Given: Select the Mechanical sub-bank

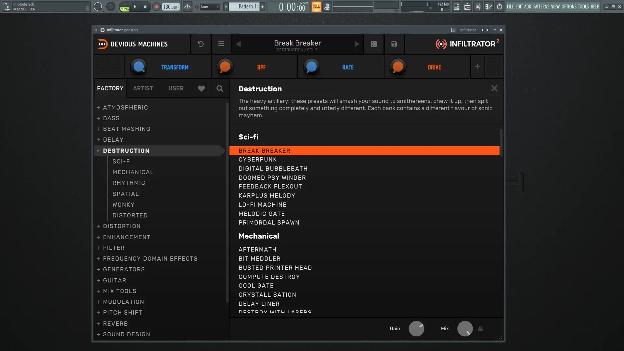Looking at the screenshot, I should click(133, 172).
